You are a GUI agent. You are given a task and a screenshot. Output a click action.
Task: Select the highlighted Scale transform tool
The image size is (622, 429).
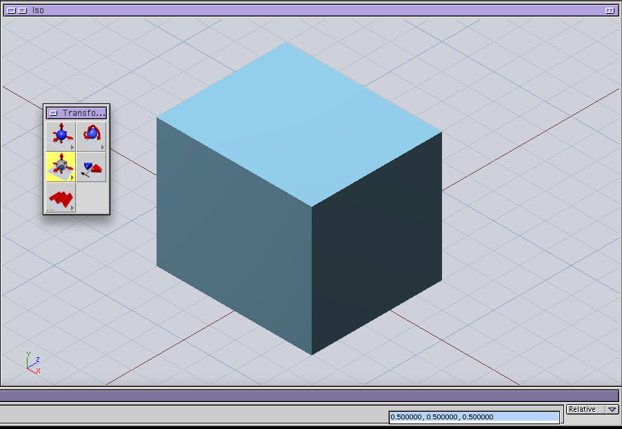(61, 166)
